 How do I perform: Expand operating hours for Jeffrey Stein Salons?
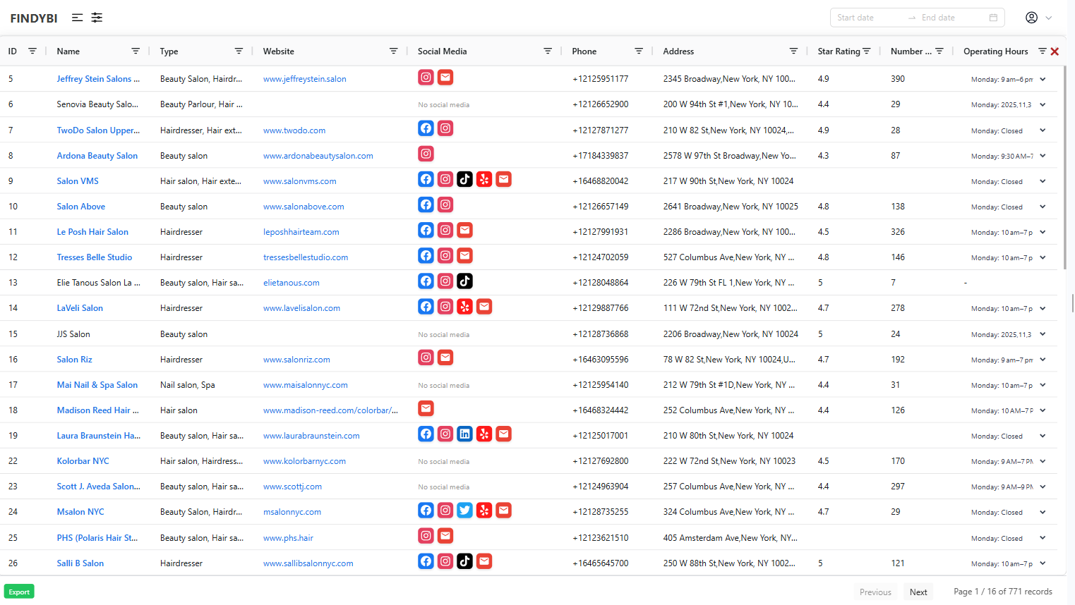coord(1043,79)
